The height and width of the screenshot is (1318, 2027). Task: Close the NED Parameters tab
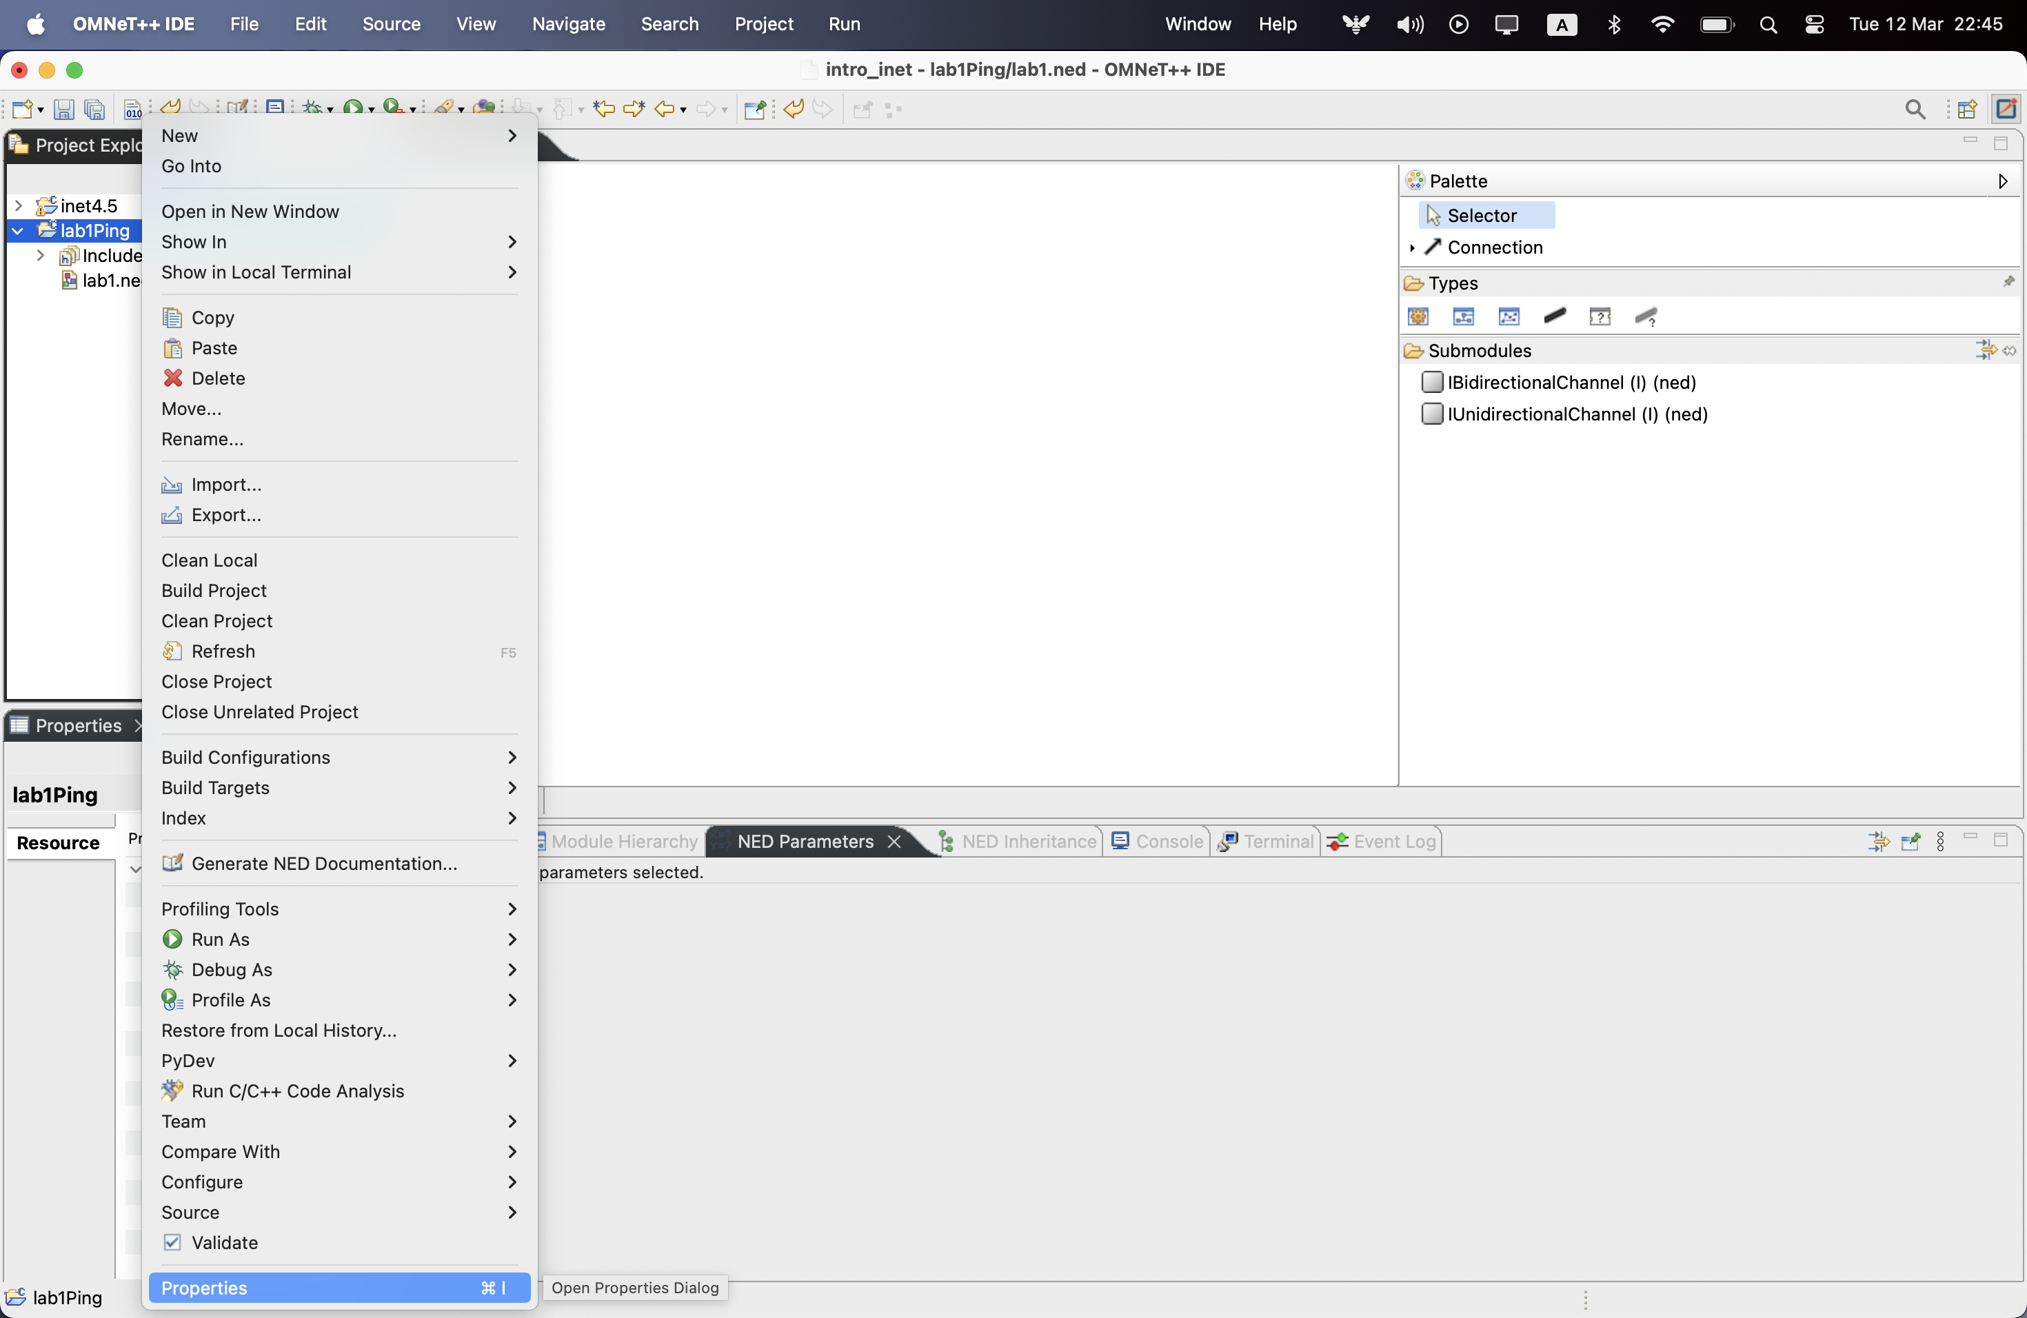pos(894,841)
